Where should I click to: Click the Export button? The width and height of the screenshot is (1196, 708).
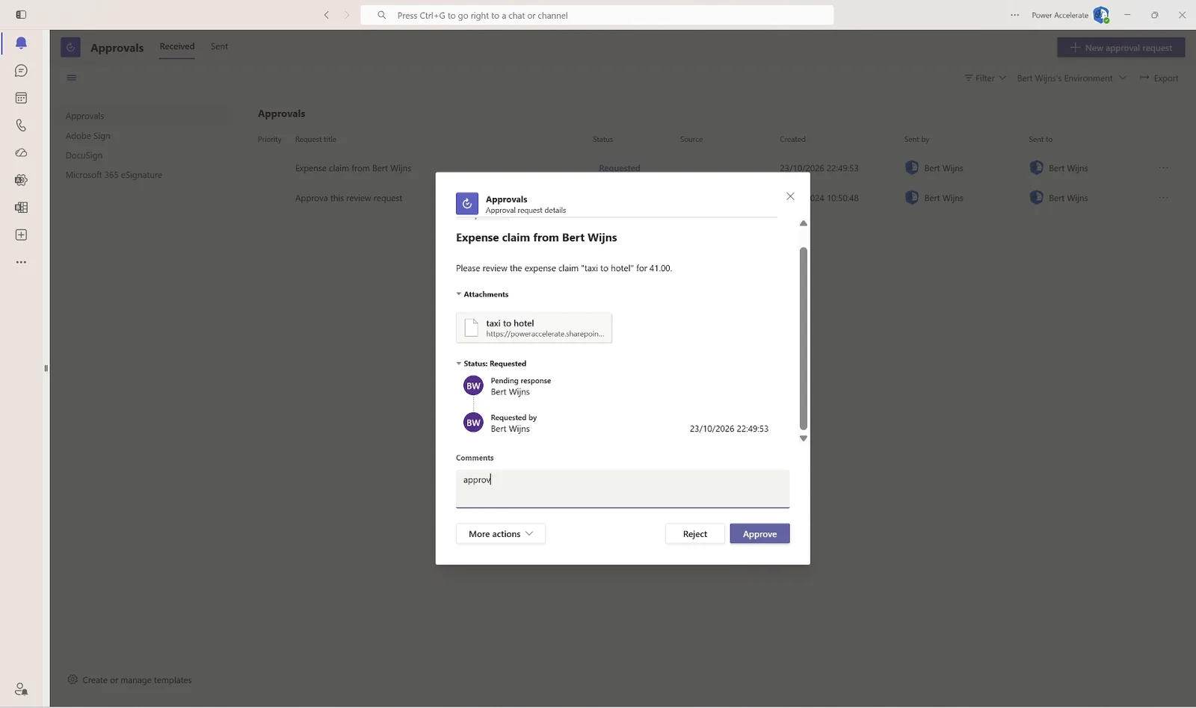[x=1159, y=78]
